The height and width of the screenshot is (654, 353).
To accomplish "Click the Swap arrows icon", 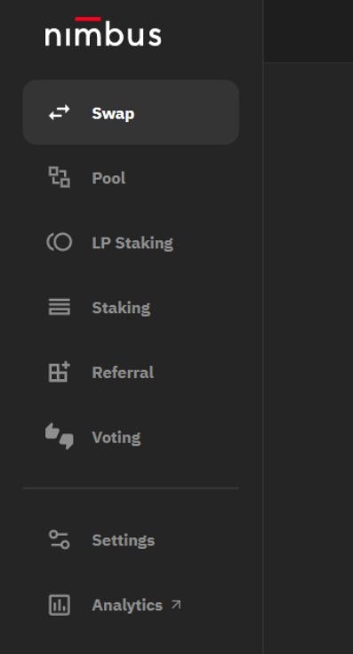I will [x=60, y=113].
